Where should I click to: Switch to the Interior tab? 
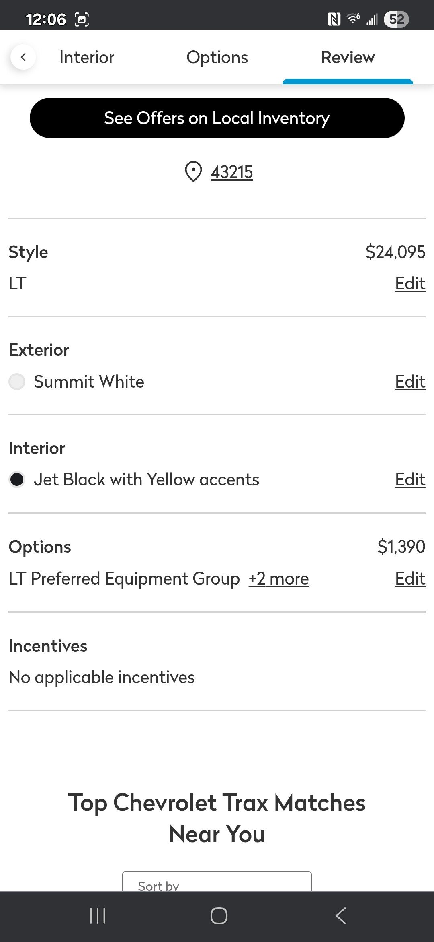[87, 58]
